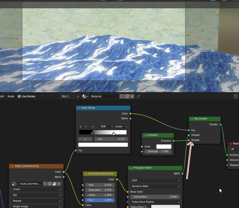Viewport: 239px width, 208px height.
Task: Click the Emission node color swatch
Action: (164, 146)
